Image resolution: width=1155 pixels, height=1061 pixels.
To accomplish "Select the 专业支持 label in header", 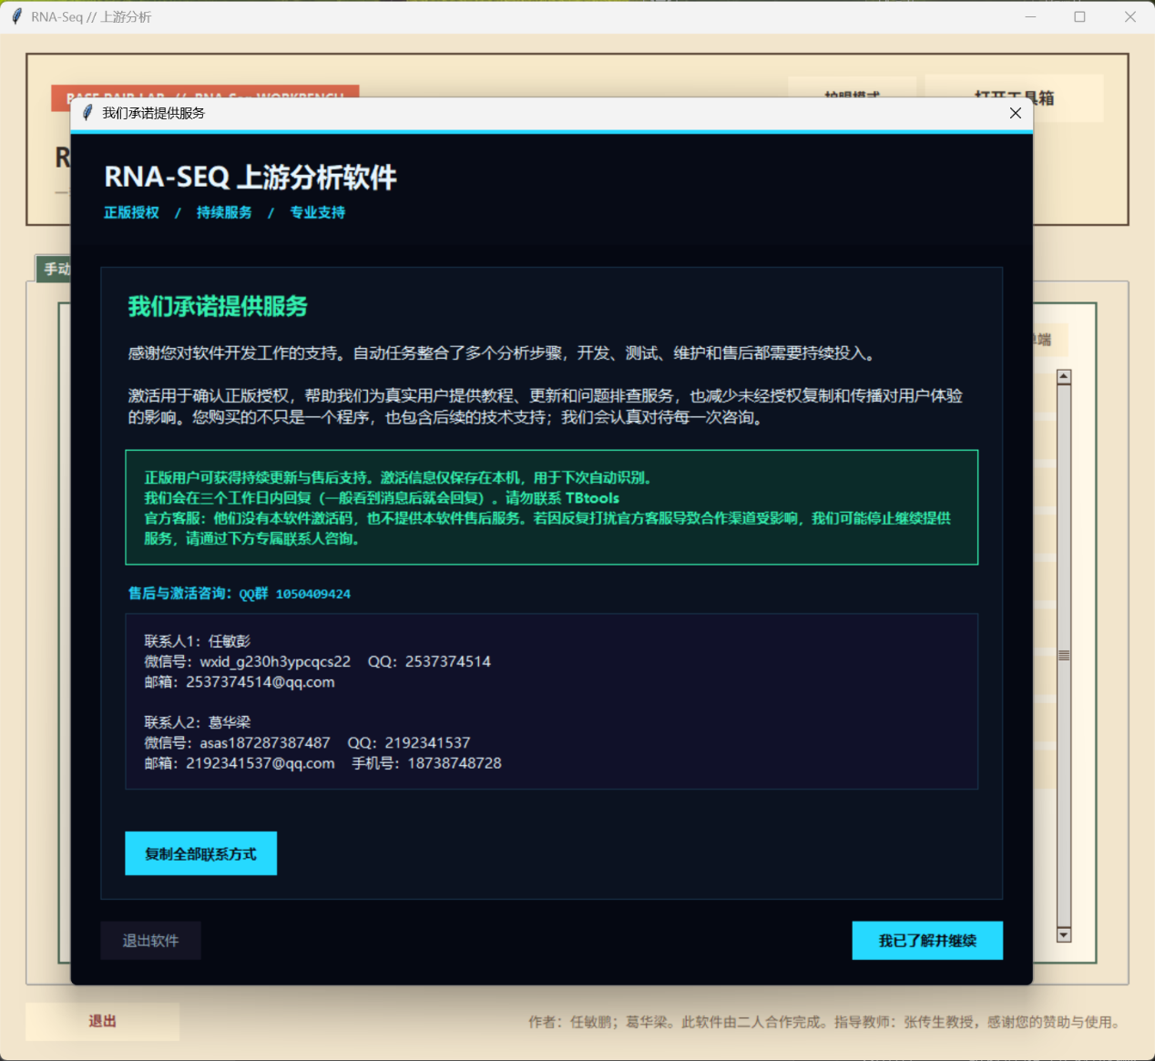I will point(318,212).
